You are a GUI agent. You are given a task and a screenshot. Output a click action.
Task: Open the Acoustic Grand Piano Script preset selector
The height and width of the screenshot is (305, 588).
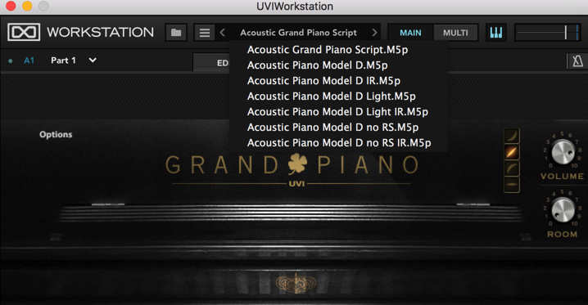click(298, 33)
